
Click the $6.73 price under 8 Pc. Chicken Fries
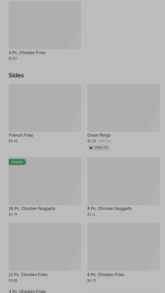pos(91,280)
